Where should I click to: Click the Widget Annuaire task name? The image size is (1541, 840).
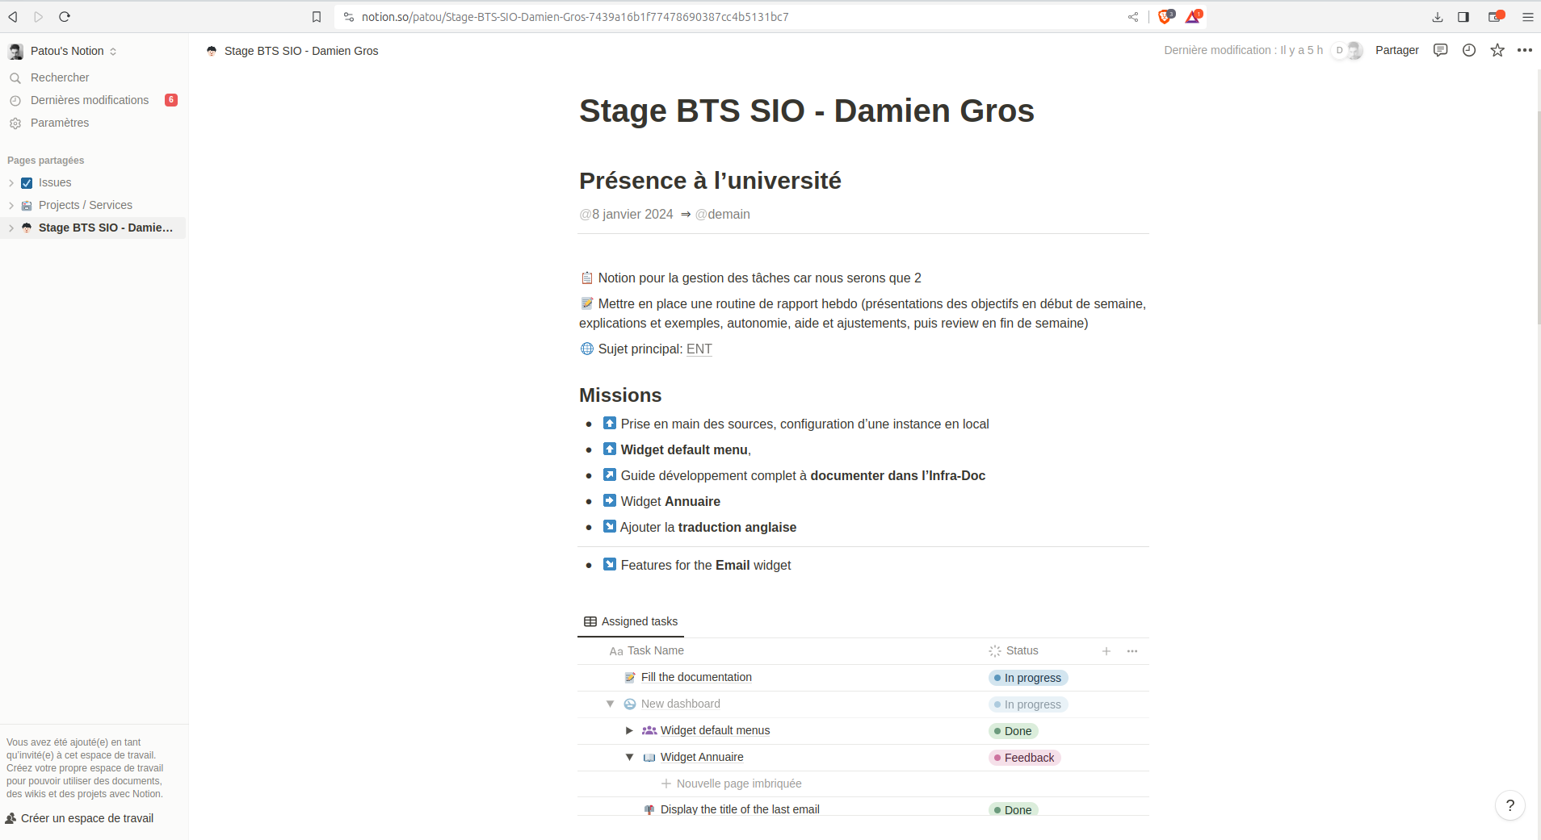click(702, 758)
